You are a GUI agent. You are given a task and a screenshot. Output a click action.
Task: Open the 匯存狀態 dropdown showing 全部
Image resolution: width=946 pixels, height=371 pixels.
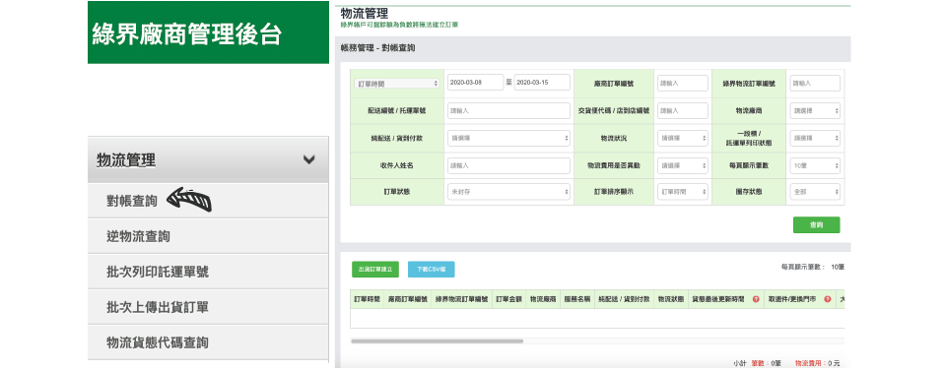(x=815, y=192)
